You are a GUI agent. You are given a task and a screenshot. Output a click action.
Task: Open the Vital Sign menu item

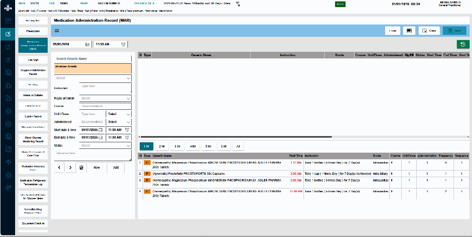point(33,60)
